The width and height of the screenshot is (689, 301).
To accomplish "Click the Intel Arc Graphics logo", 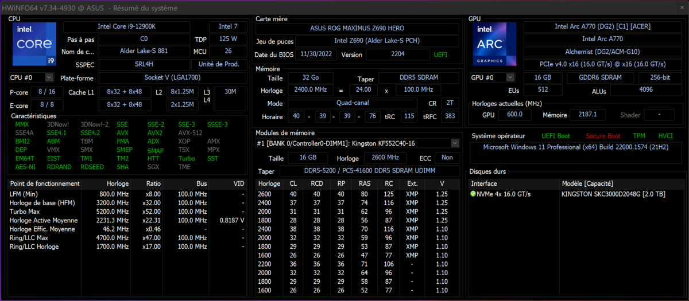I will tap(496, 44).
